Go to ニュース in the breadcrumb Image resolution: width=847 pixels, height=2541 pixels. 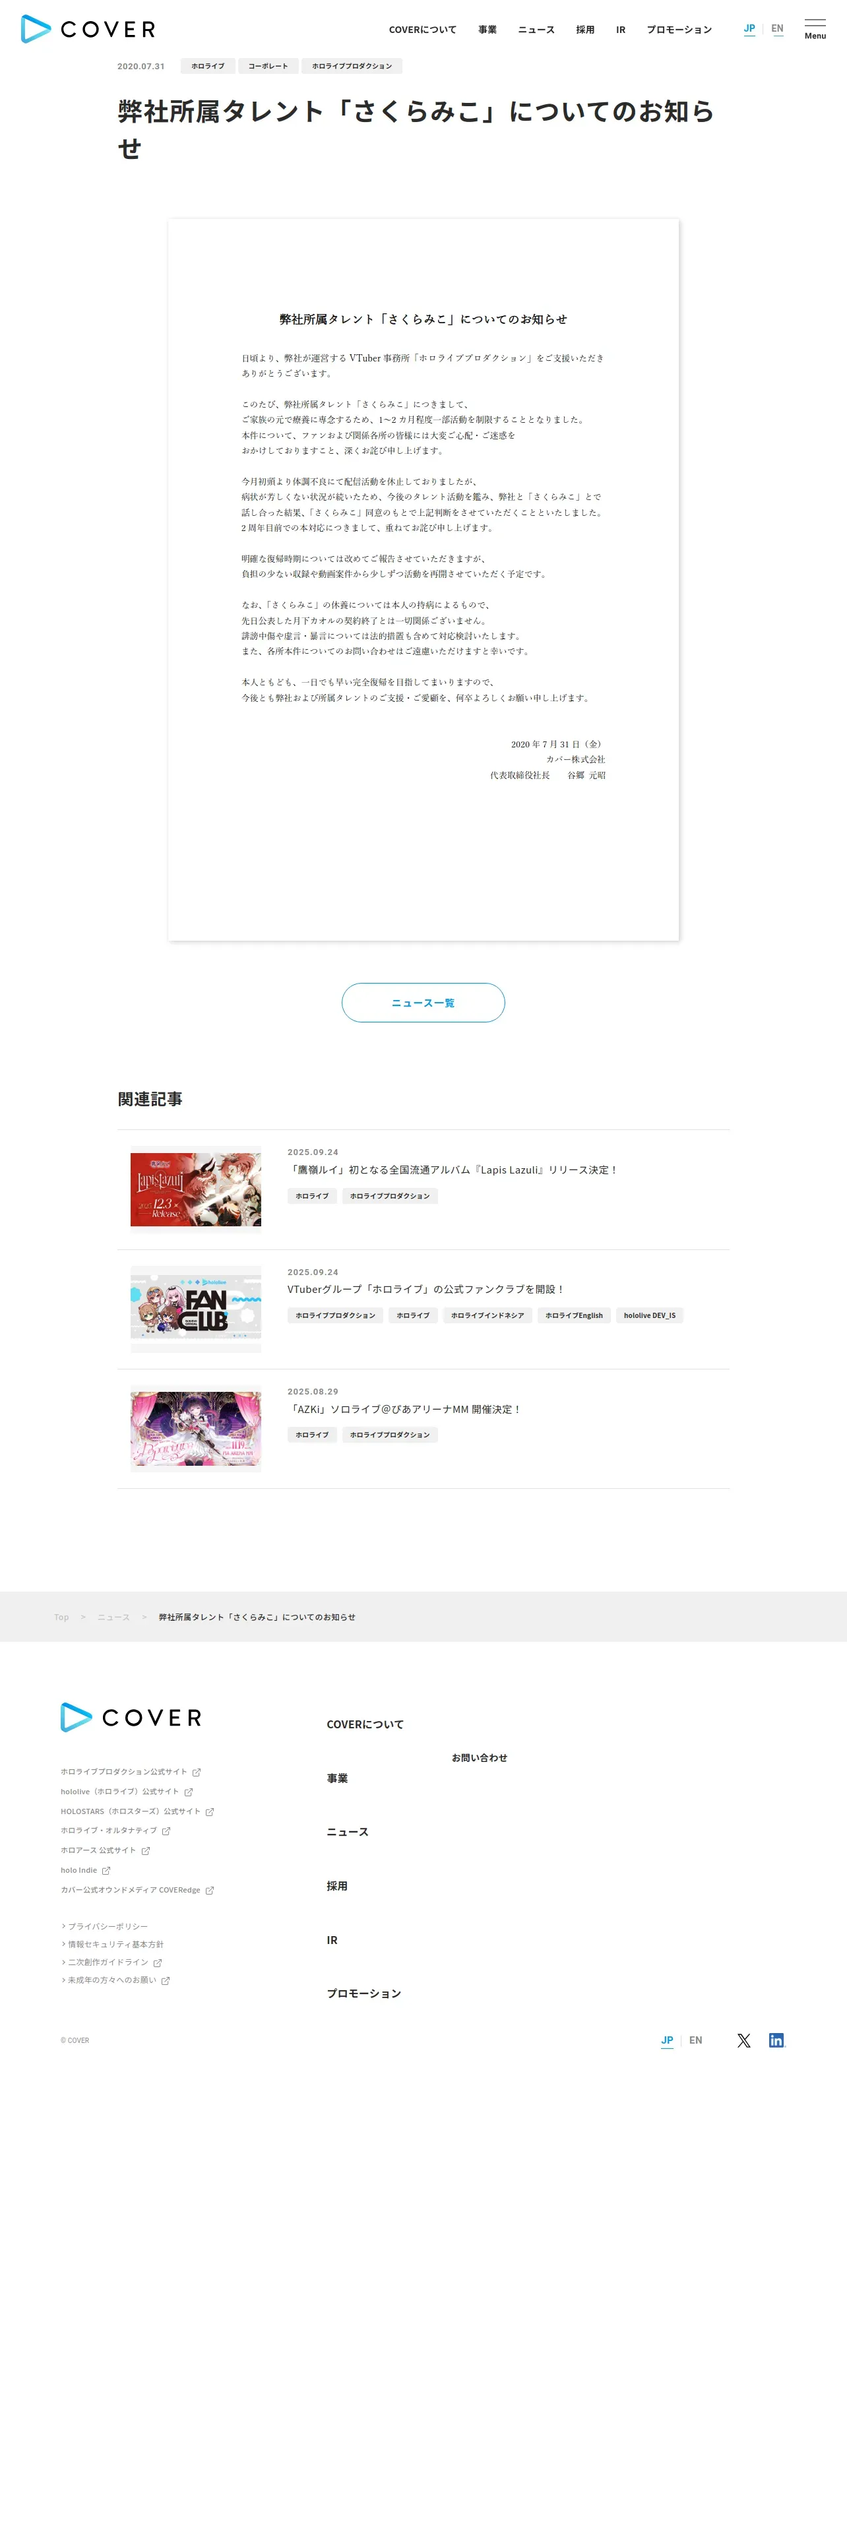pos(113,1617)
